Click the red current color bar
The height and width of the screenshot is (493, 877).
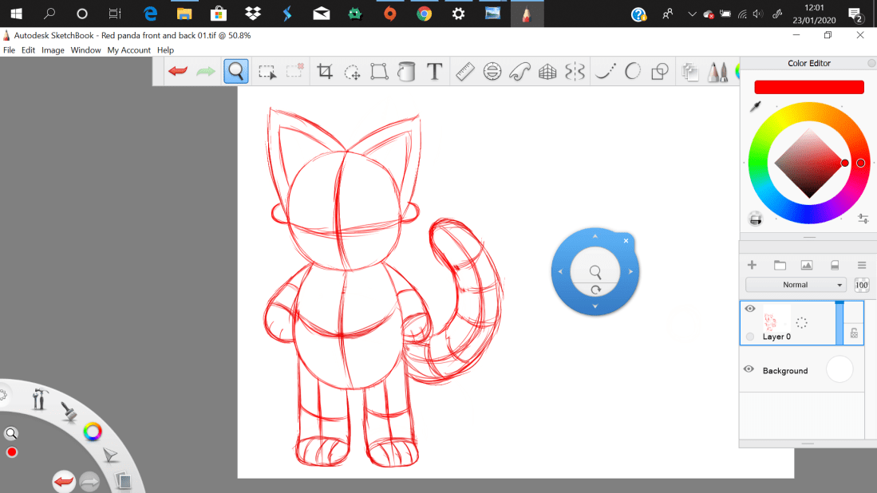[x=808, y=87]
